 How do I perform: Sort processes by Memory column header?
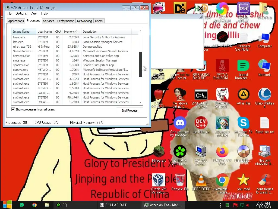(72, 32)
